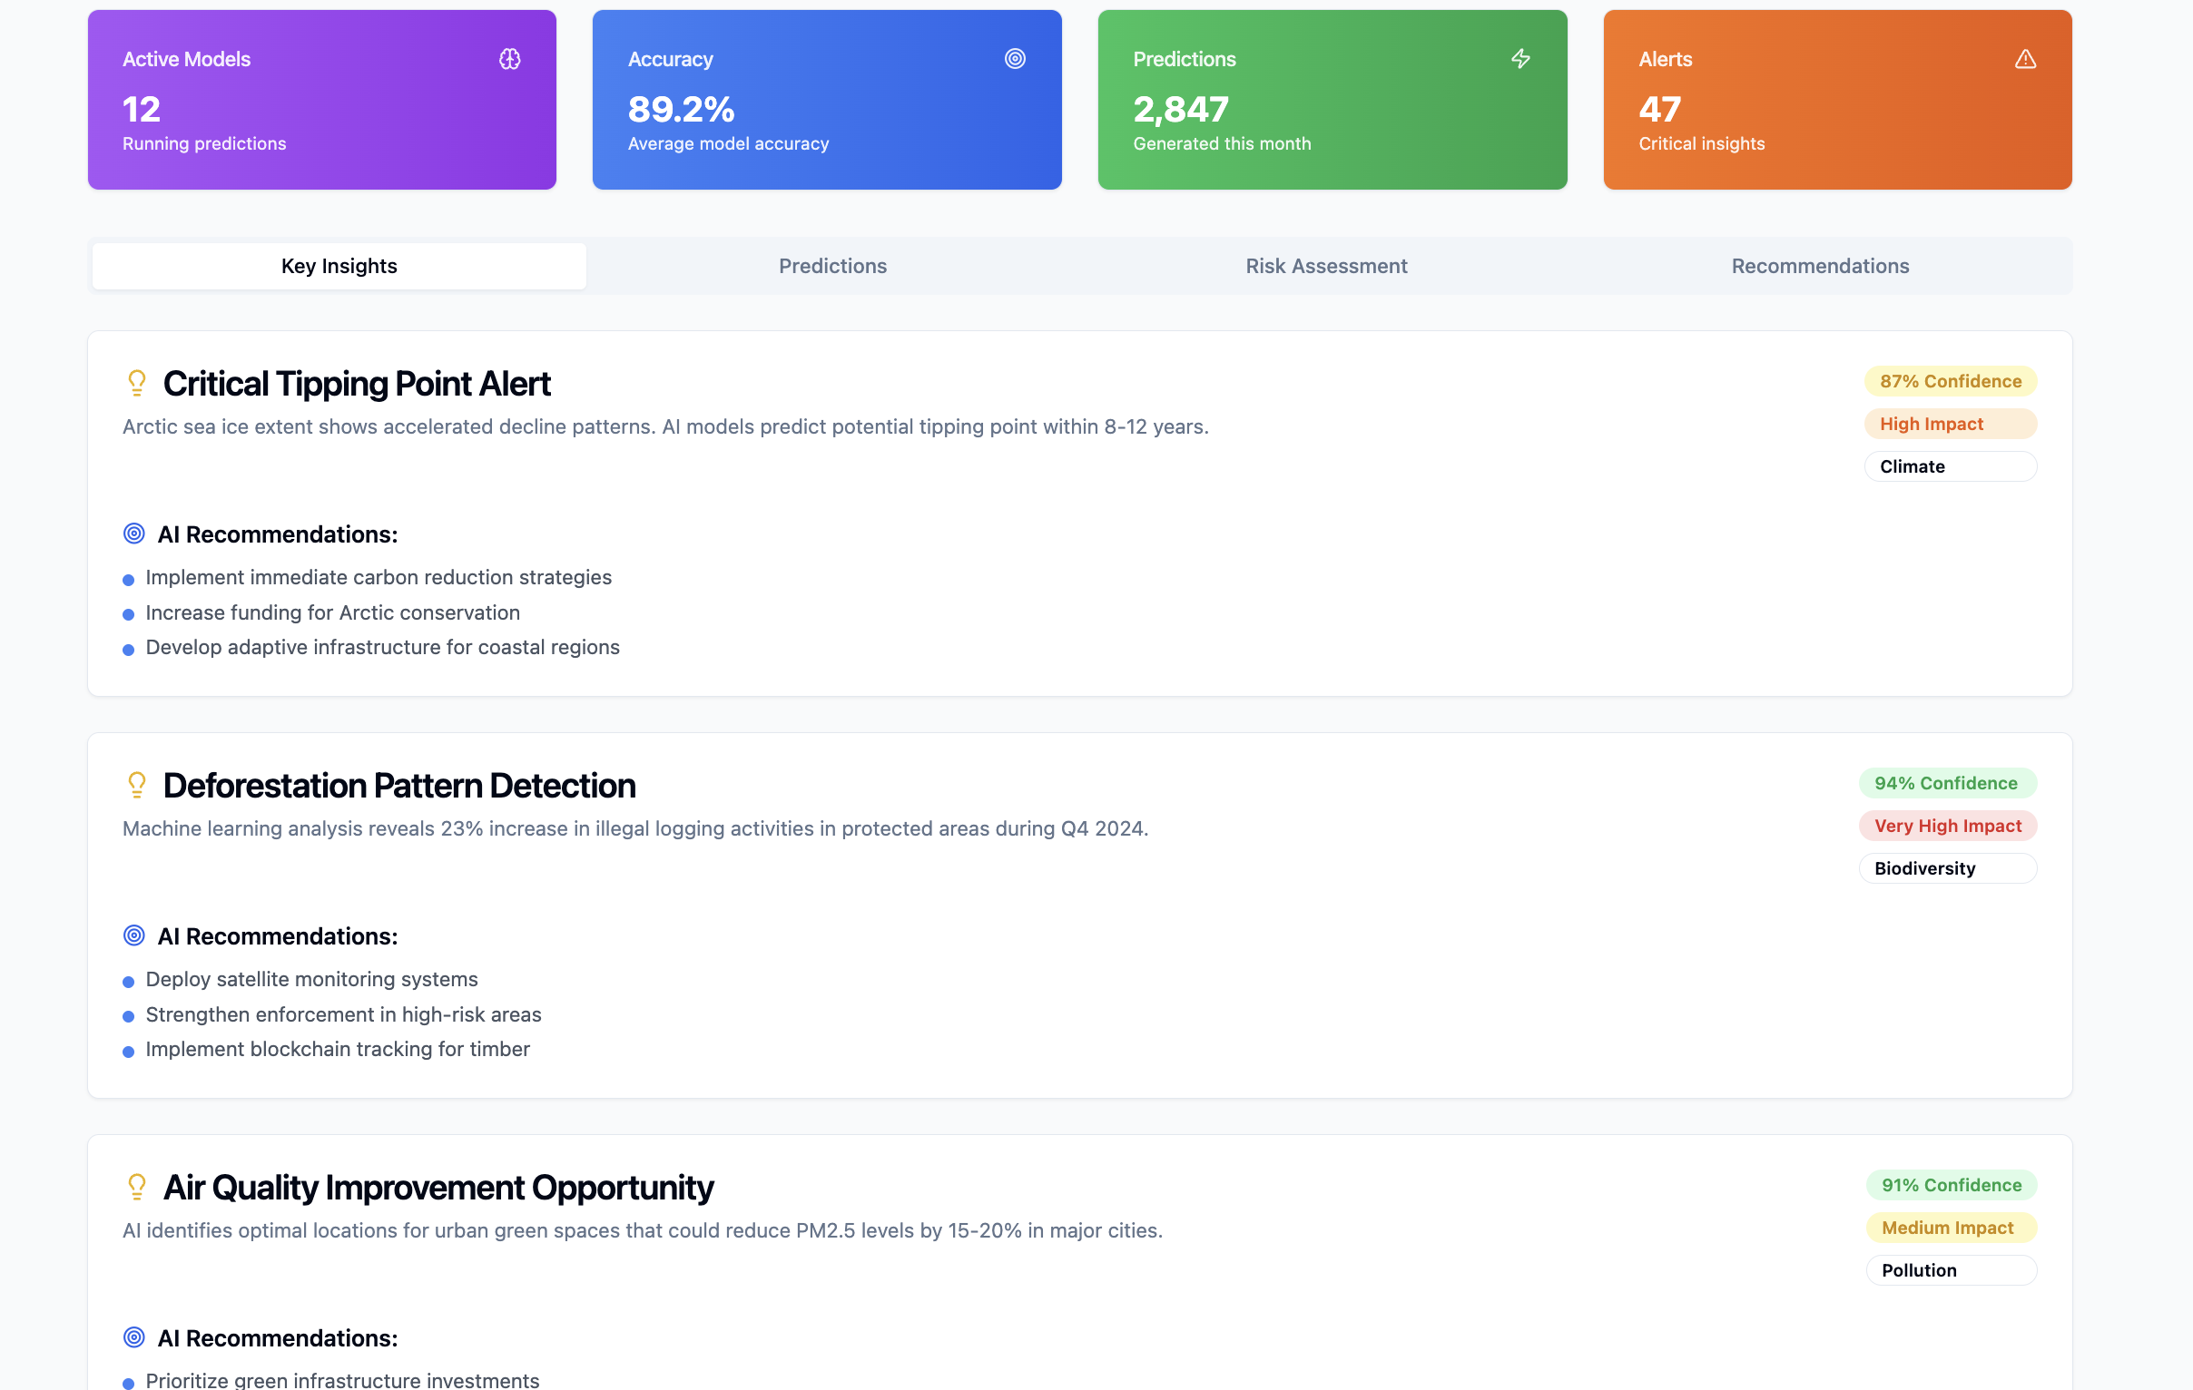Click the Medium Impact badge
Image resolution: width=2193 pixels, height=1390 pixels.
[x=1950, y=1228]
